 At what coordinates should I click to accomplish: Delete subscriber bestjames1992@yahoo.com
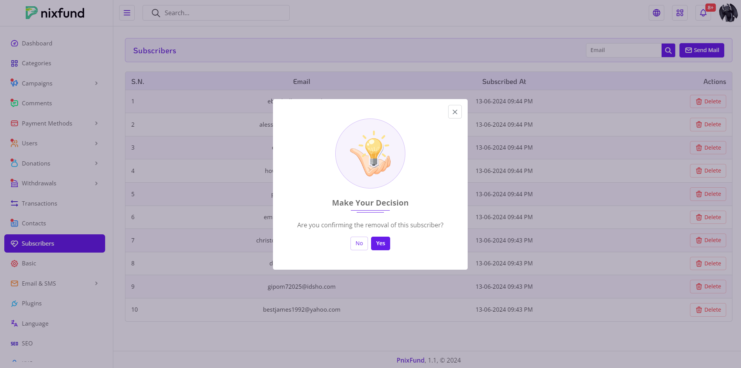coord(708,310)
